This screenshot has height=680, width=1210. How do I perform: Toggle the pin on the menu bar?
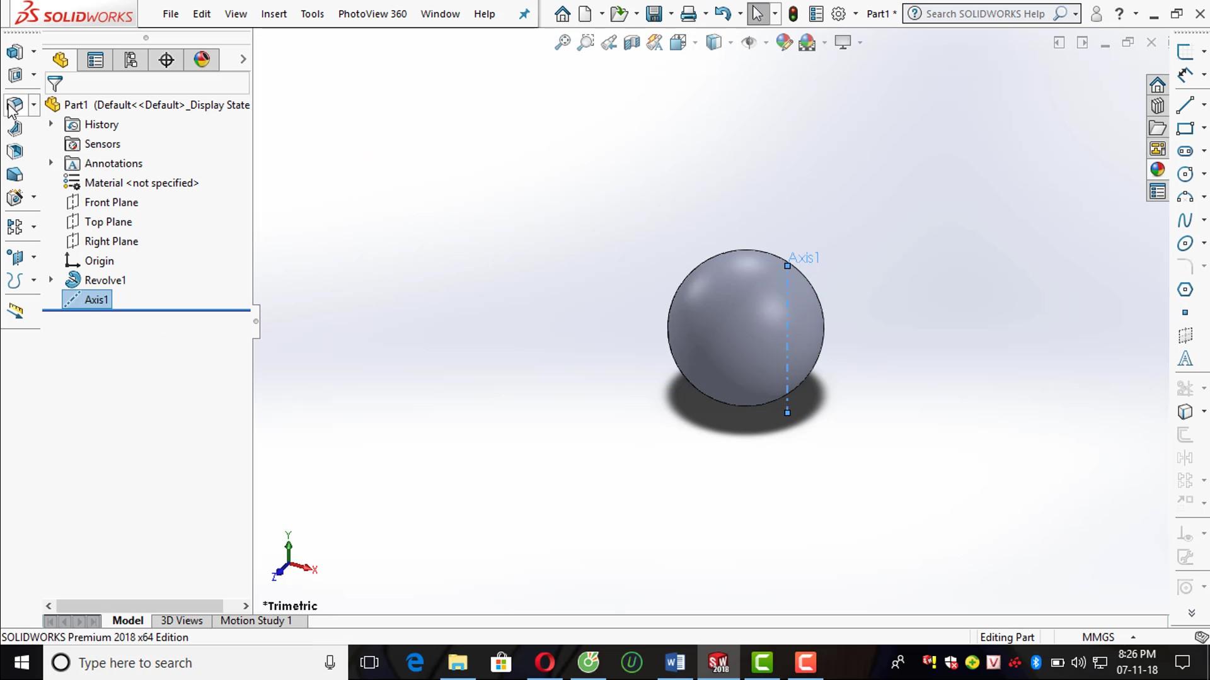[524, 14]
